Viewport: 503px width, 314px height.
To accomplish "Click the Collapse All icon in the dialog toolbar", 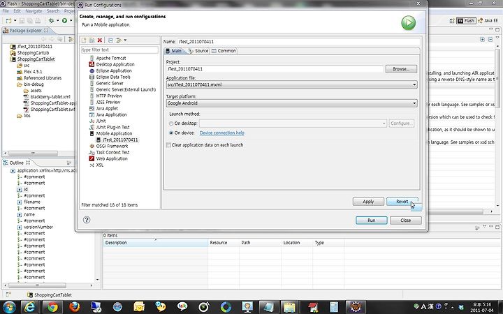I will 110,40.
